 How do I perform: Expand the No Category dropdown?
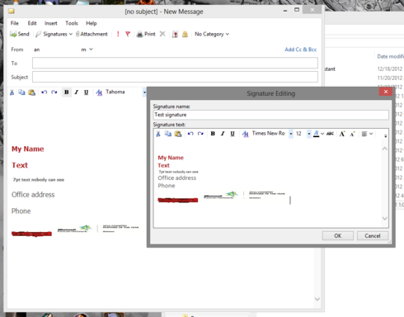212,34
